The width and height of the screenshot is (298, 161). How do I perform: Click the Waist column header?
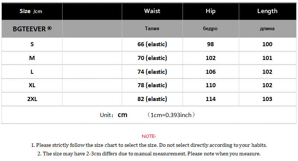(x=152, y=11)
